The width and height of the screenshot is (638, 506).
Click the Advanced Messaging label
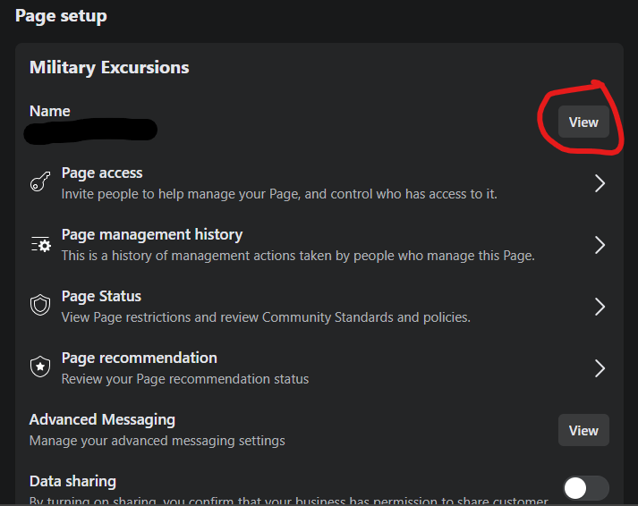tap(102, 419)
